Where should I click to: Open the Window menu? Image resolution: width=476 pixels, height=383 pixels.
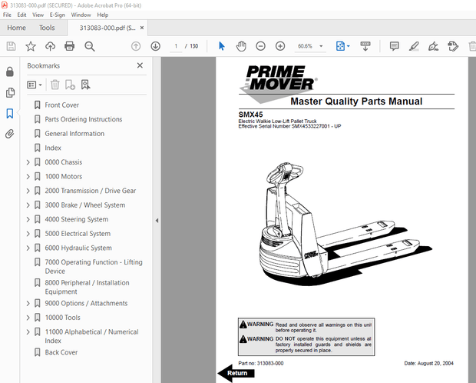tap(81, 15)
